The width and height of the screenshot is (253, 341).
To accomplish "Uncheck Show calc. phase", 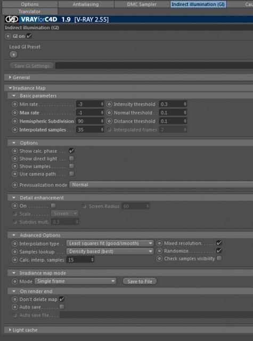I will 71,150.
